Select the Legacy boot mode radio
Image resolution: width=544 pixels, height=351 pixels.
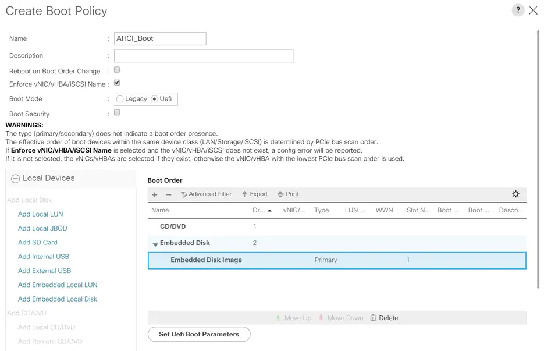[120, 99]
